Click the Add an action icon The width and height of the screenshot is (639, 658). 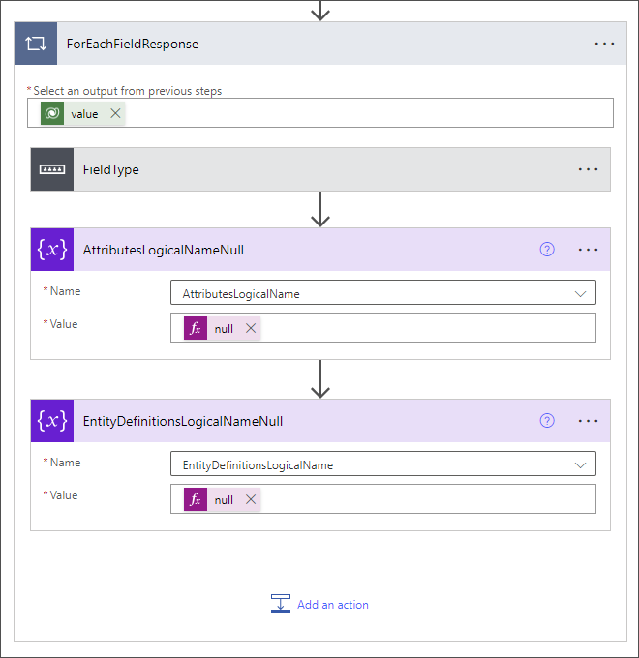pyautogui.click(x=281, y=604)
